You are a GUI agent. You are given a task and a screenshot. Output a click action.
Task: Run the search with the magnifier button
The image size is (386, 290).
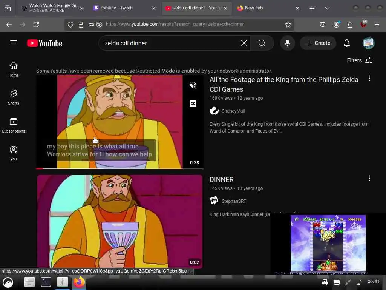[x=262, y=43]
